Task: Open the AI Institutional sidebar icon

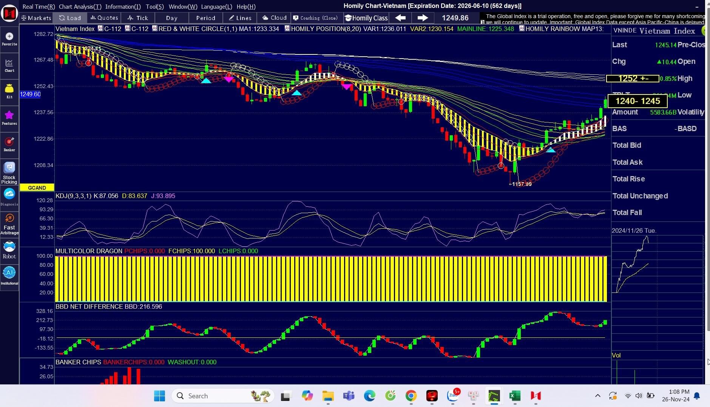Action: click(9, 276)
